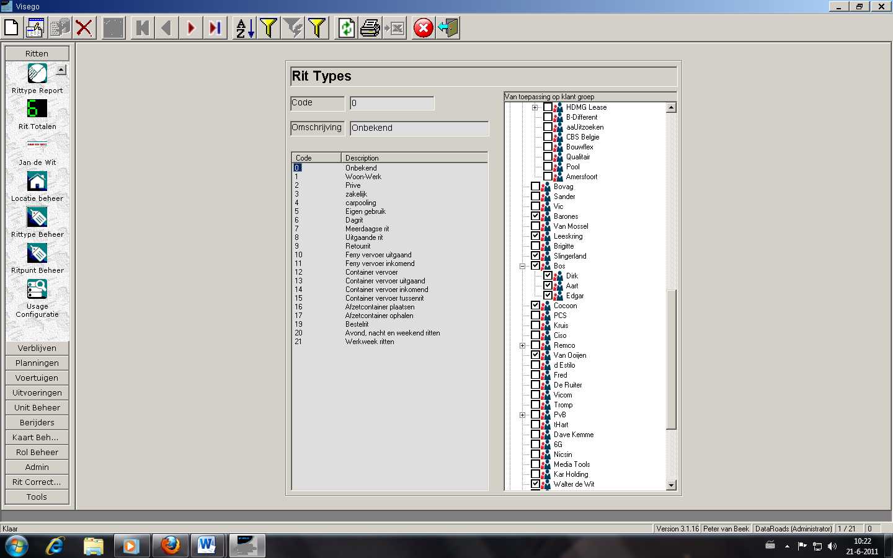Jump to last record icon
This screenshot has width=893, height=558.
tap(215, 28)
